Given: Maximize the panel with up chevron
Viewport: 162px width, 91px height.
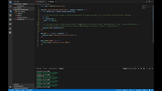Looking at the screenshot, I should point(147,69).
